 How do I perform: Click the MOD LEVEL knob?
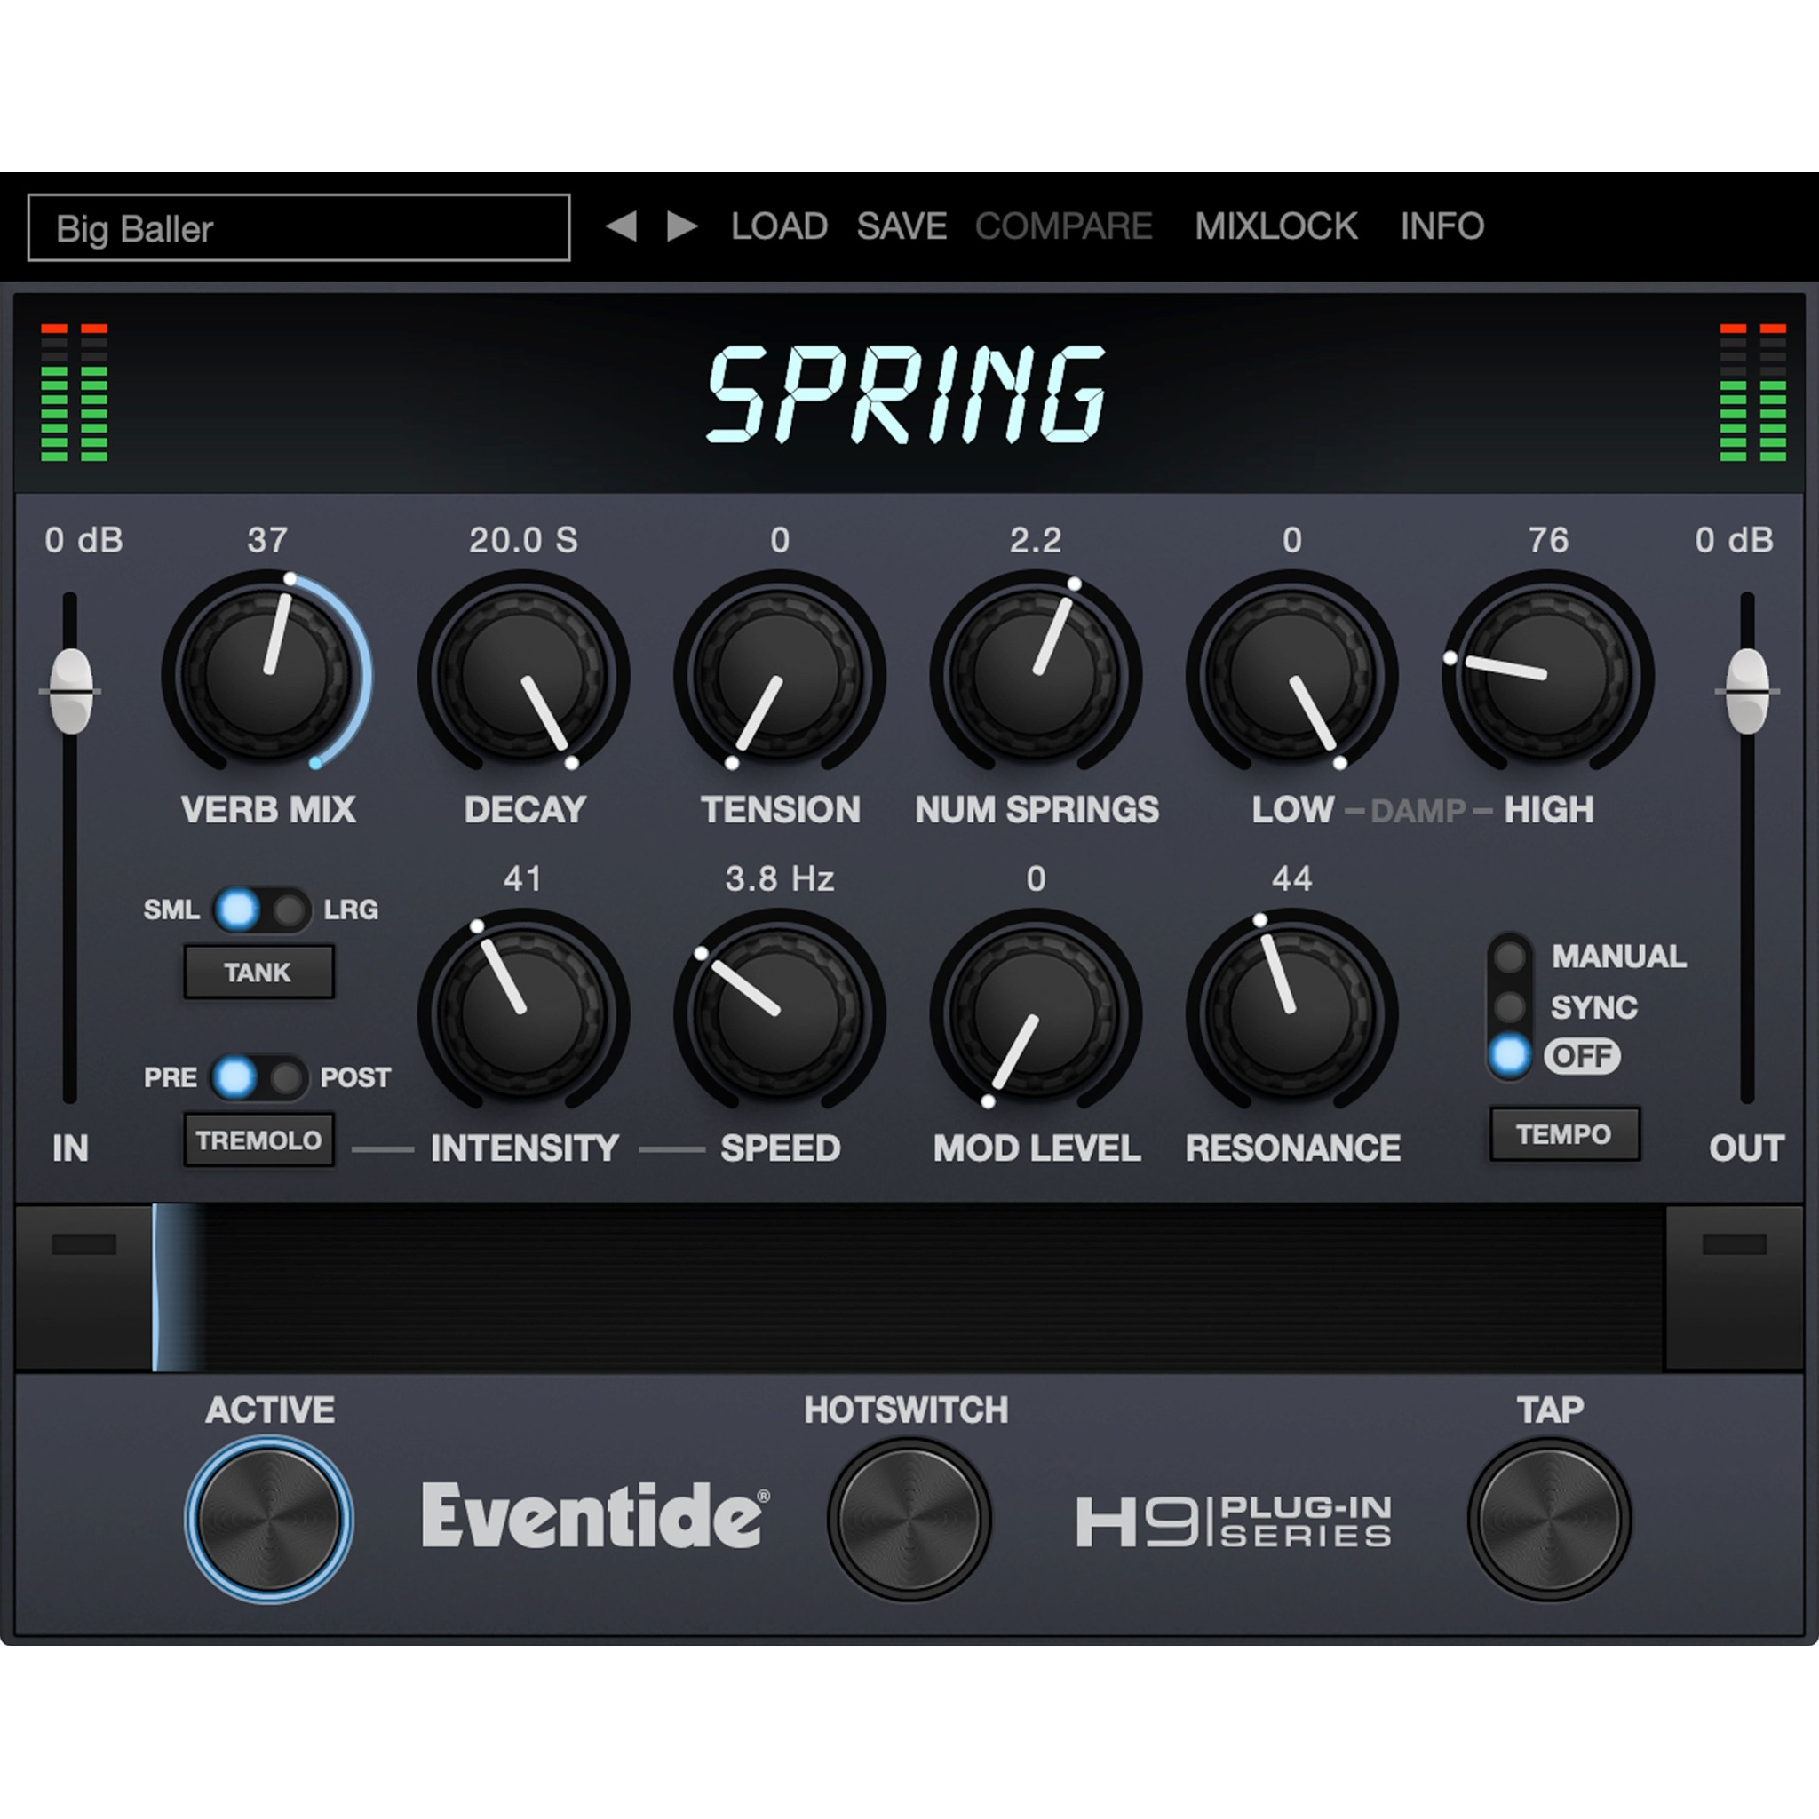(1036, 1013)
